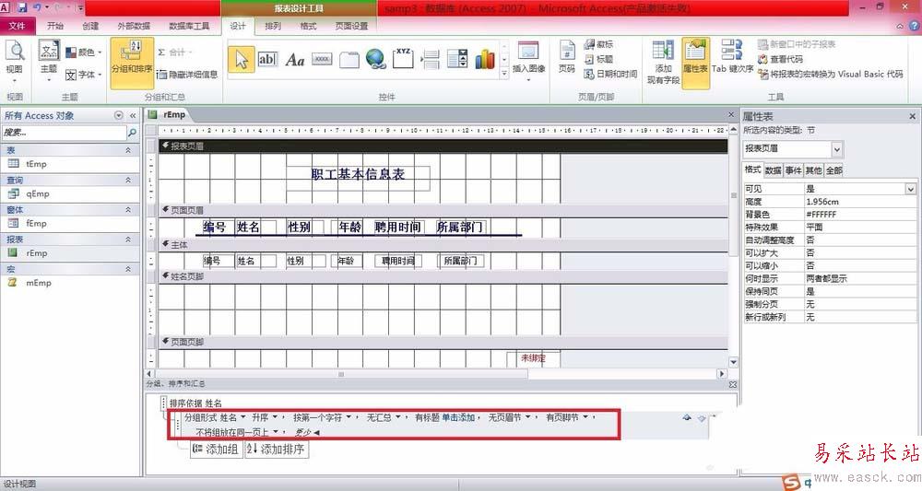Collapse the 查询 group in navigation pane
This screenshot has width=922, height=491.
[x=128, y=180]
